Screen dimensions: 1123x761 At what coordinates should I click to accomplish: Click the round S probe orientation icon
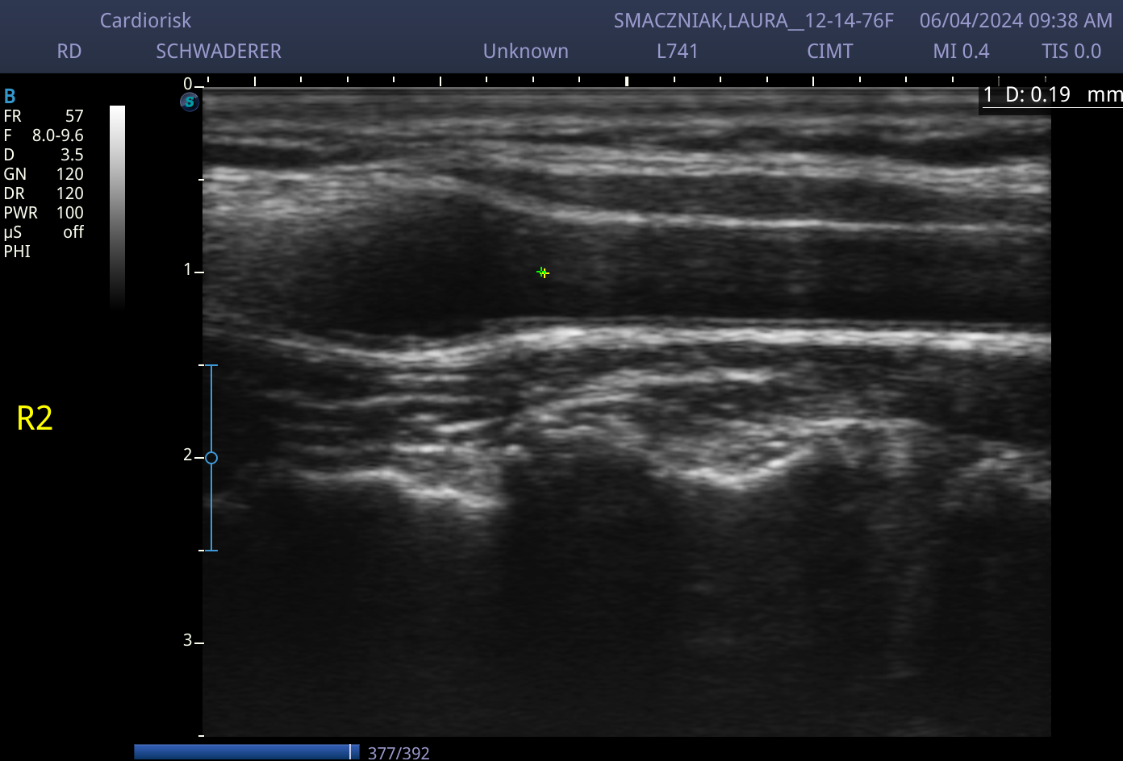190,102
